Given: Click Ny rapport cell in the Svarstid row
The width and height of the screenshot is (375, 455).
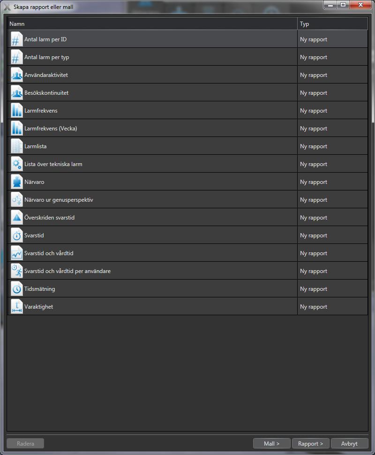Looking at the screenshot, I should pos(332,235).
